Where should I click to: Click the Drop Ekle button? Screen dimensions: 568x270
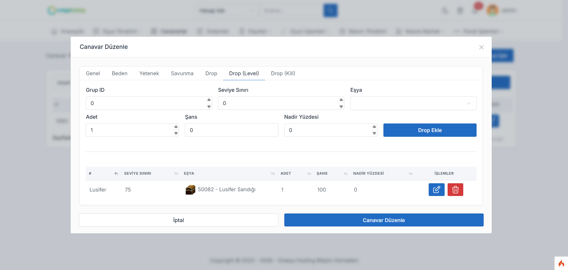(430, 130)
